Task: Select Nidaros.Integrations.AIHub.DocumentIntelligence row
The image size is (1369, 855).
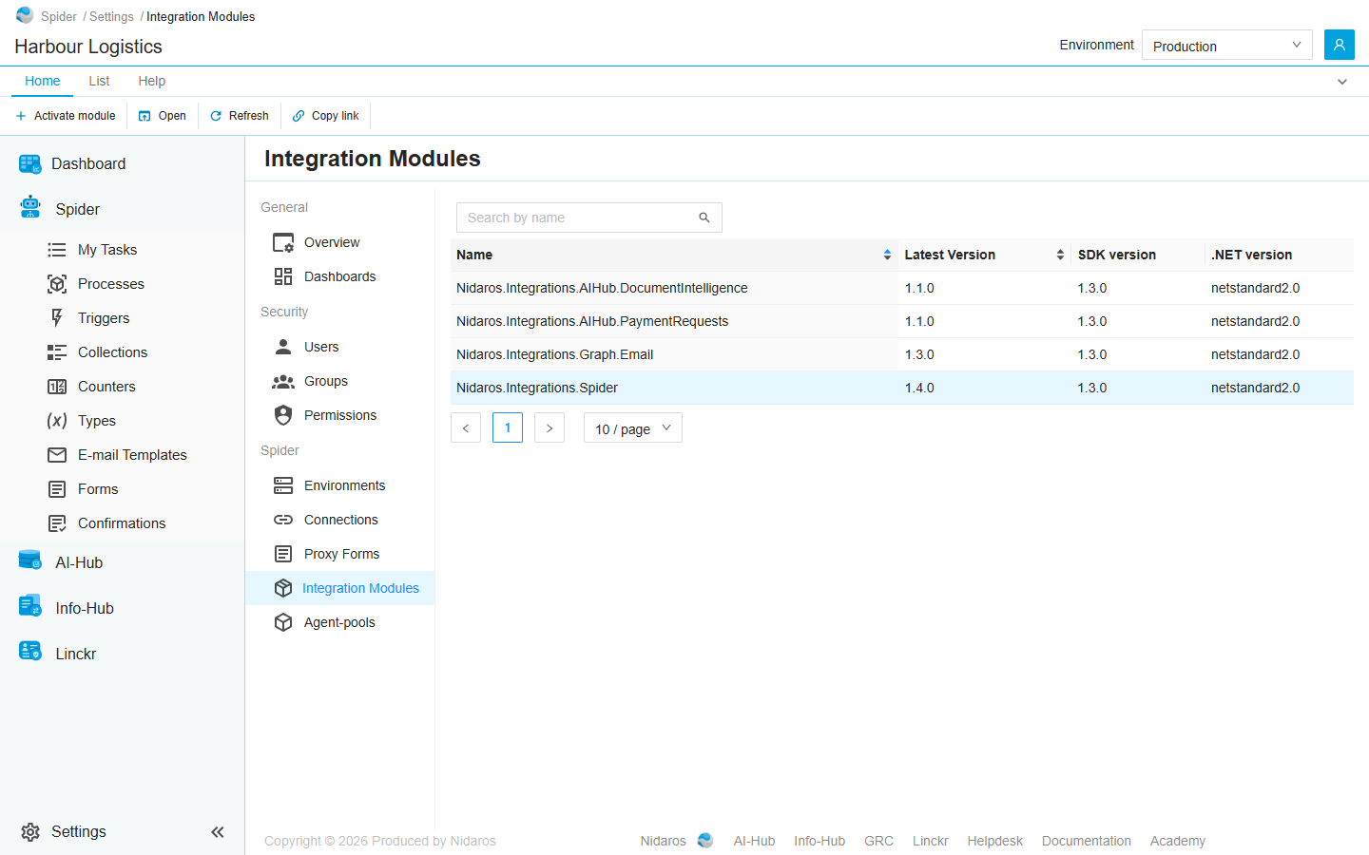Action: click(x=902, y=288)
